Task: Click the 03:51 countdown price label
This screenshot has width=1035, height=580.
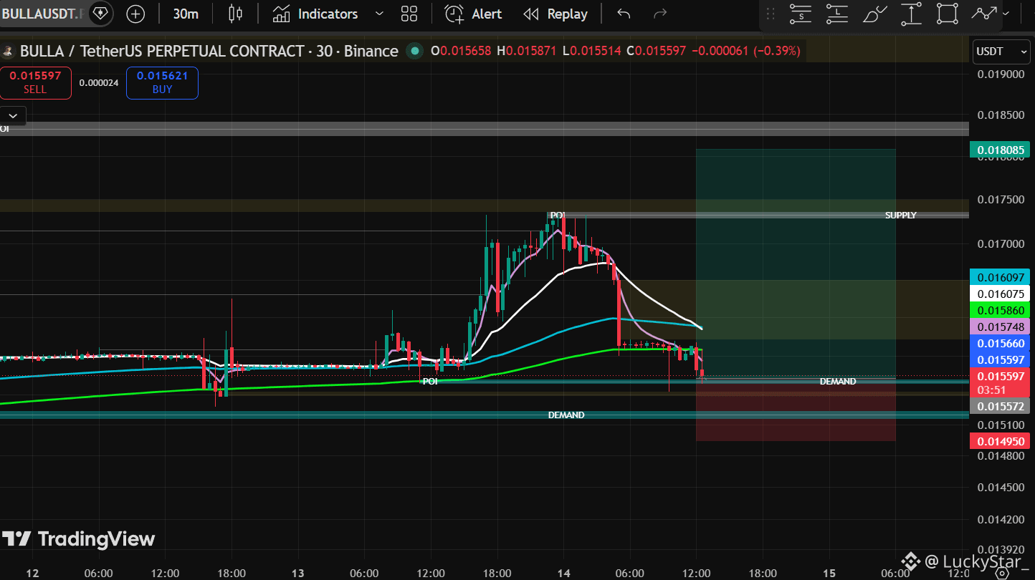Action: pyautogui.click(x=999, y=390)
